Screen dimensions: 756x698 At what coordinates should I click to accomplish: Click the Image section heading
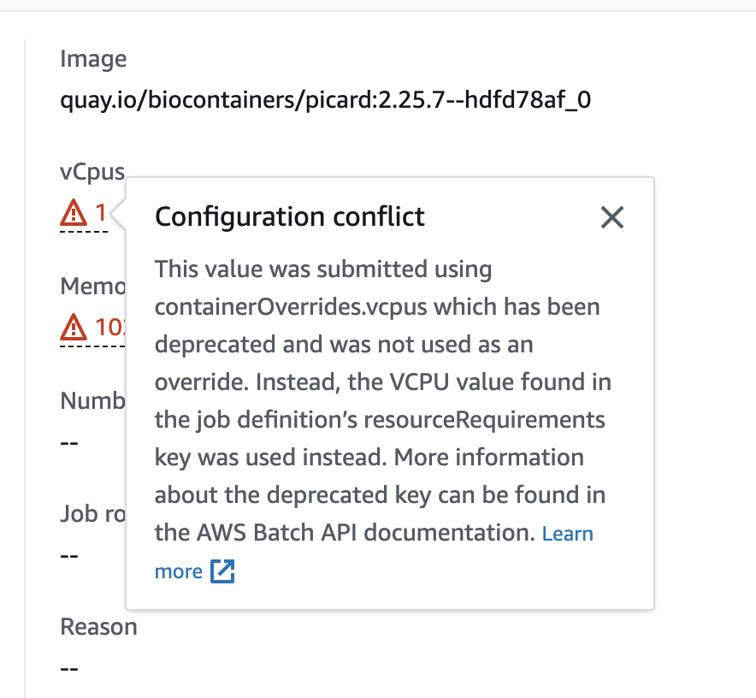coord(93,59)
